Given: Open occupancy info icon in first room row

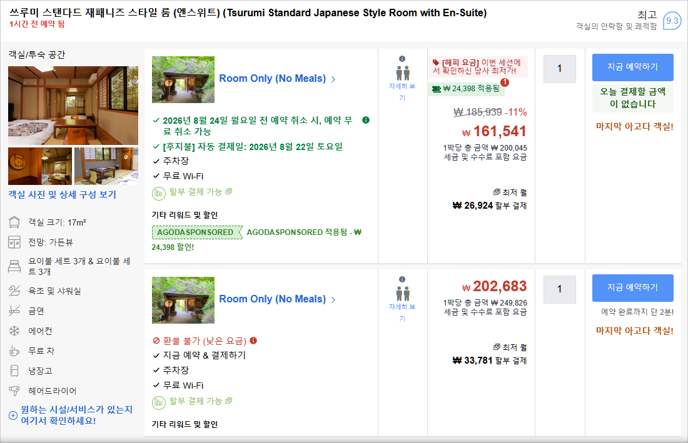Looking at the screenshot, I should [x=402, y=59].
